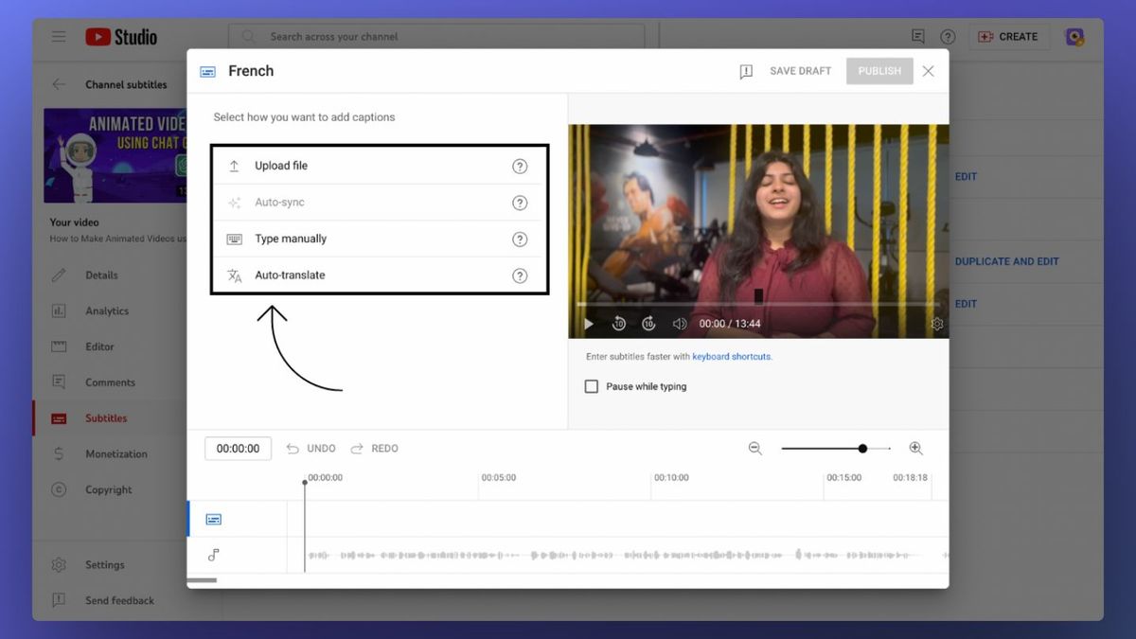
Task: Rewind the preview by 10 seconds
Action: pyautogui.click(x=618, y=324)
